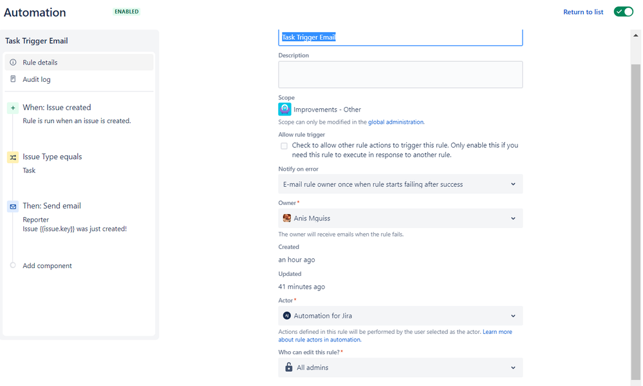The image size is (643, 386).
Task: Click the Return to list link
Action: pos(583,12)
